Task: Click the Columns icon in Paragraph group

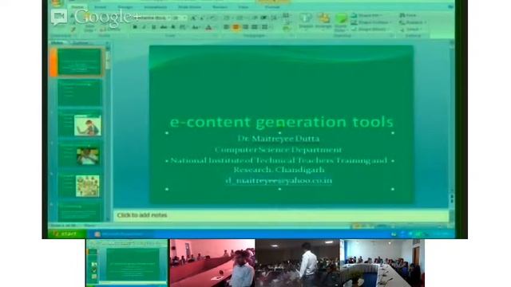Action: [264, 27]
